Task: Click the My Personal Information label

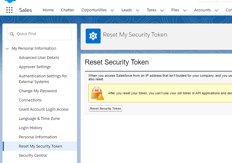Action: [x=34, y=48]
